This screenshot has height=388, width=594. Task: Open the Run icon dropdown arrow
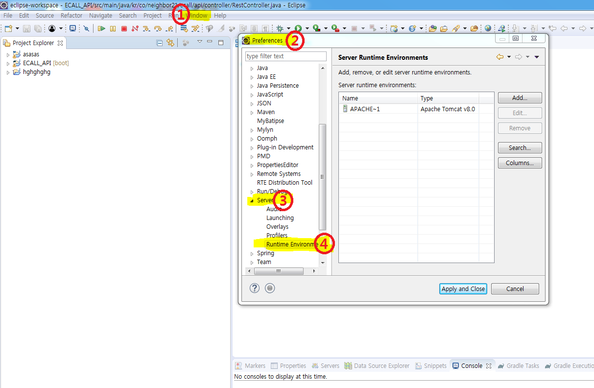click(x=307, y=28)
